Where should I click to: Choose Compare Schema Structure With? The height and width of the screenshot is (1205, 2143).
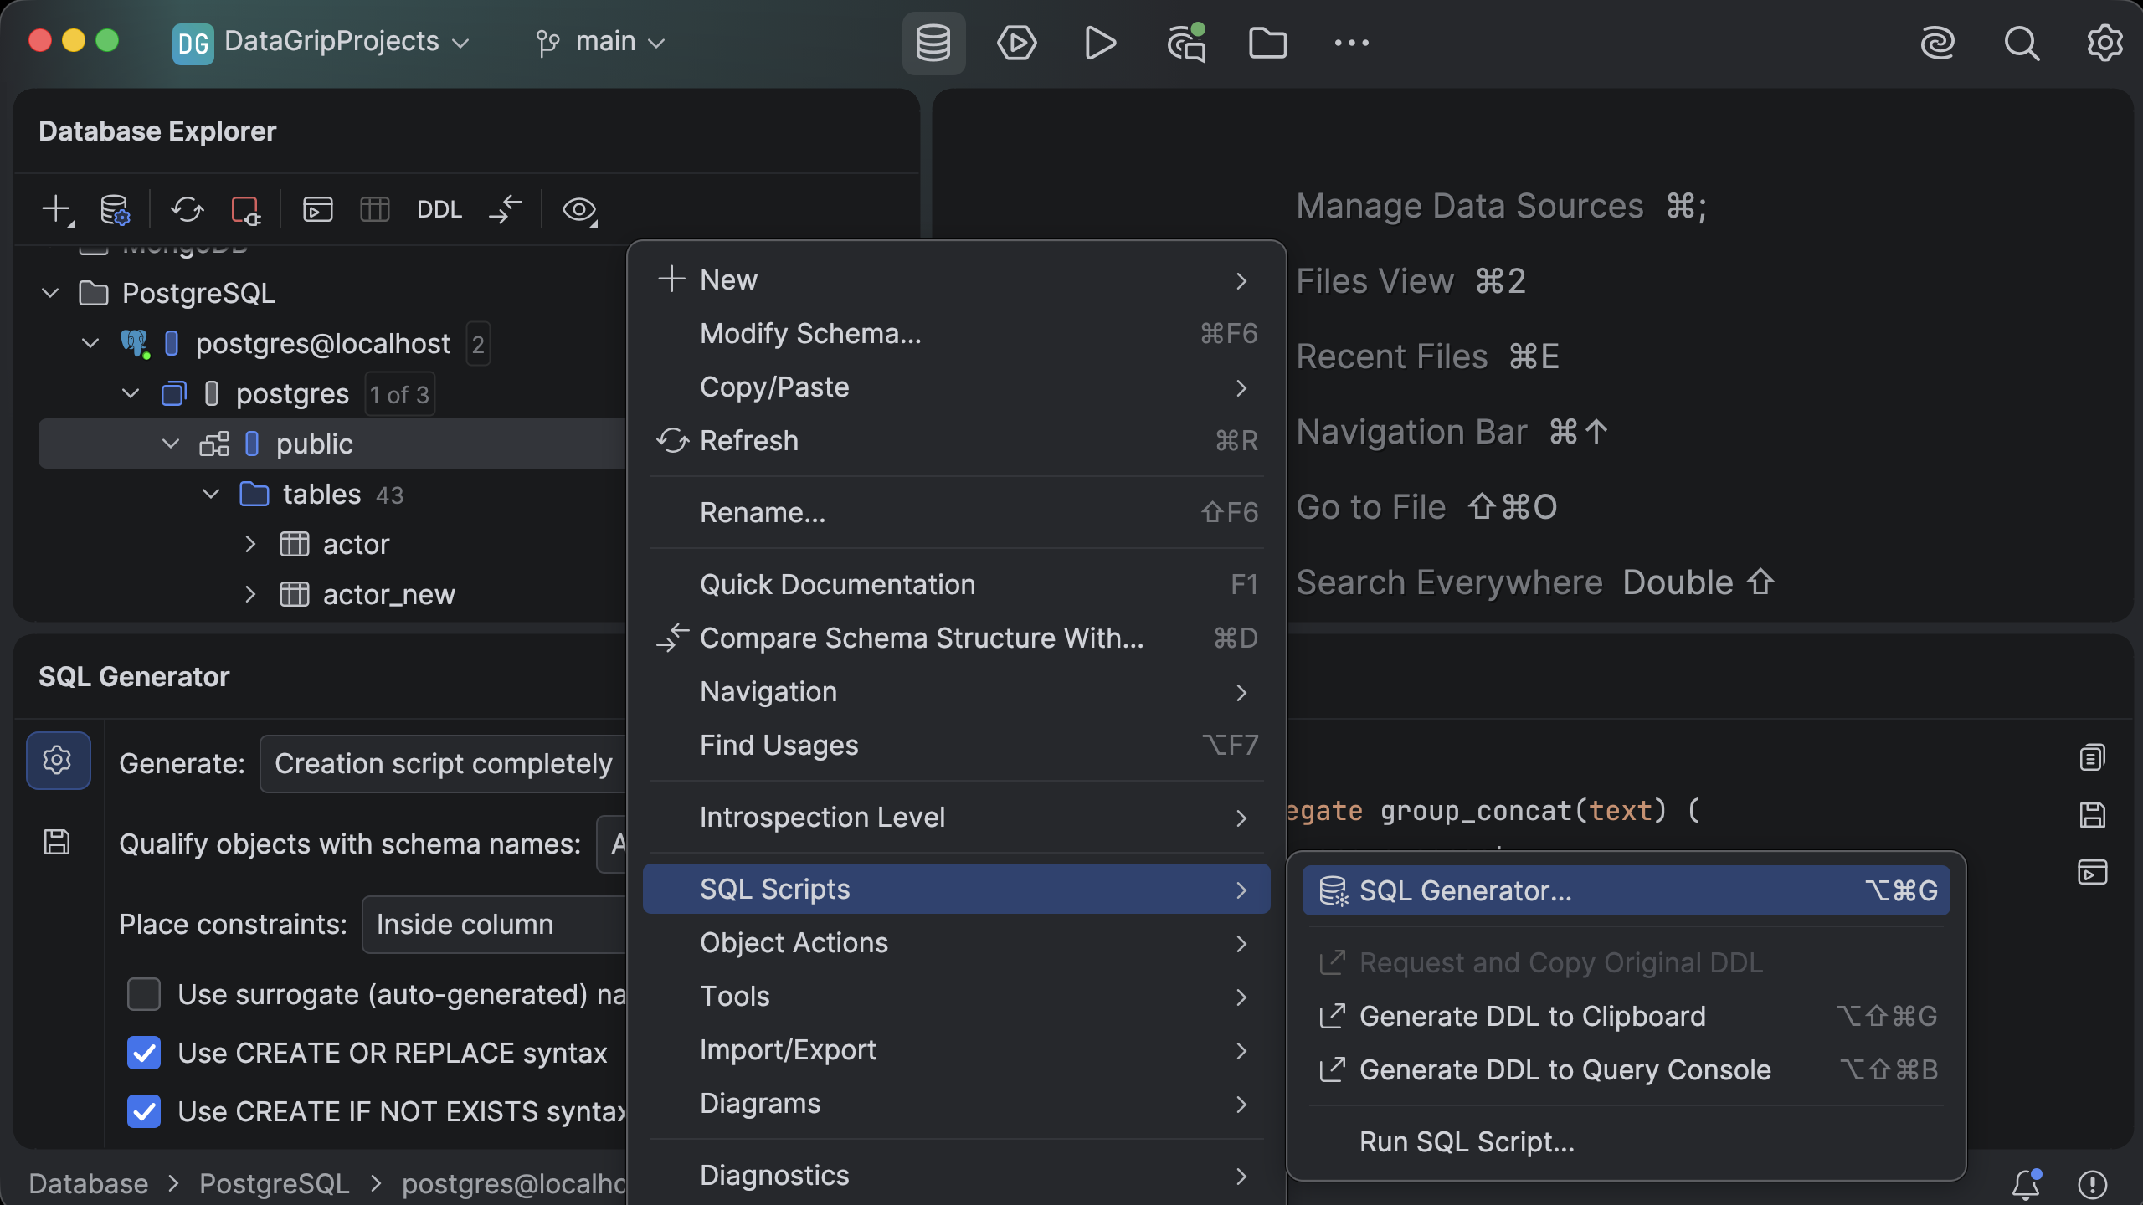coord(956,638)
